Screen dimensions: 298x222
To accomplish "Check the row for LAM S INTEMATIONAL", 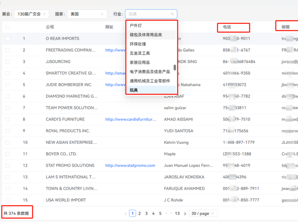I will (8, 177).
